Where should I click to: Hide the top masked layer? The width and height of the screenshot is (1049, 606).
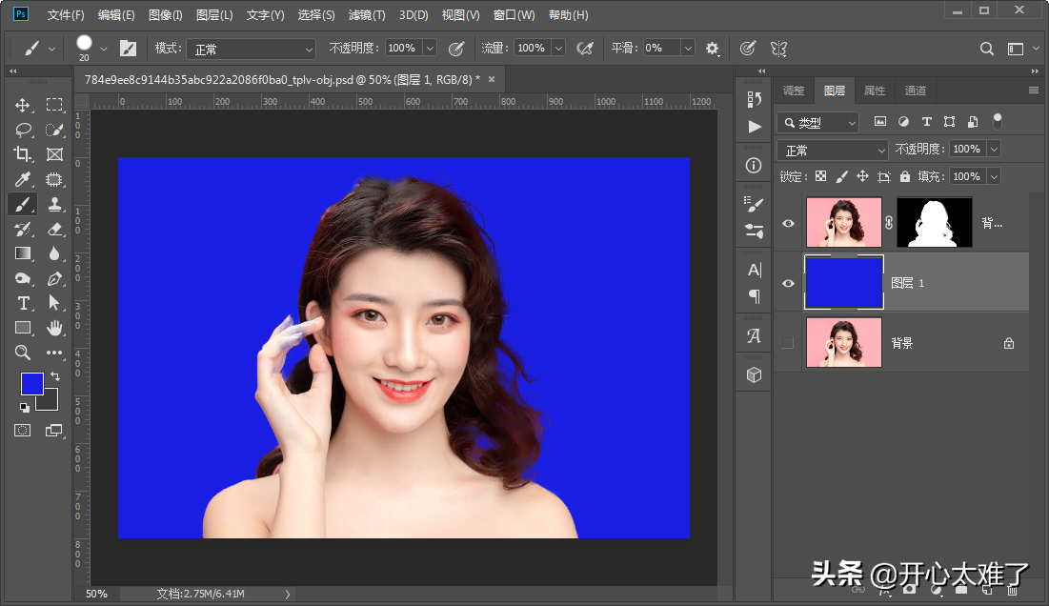coord(788,223)
